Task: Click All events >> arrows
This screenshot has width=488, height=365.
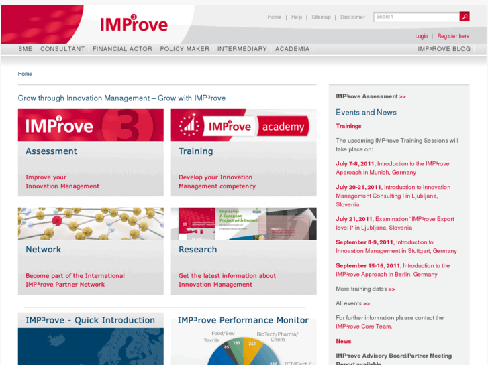Action: click(367, 304)
